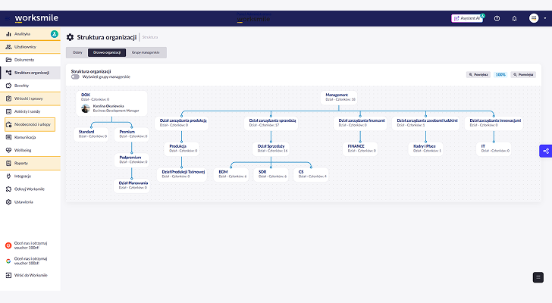Open the Premium department node
Image resolution: width=552 pixels, height=303 pixels.
coord(132,134)
